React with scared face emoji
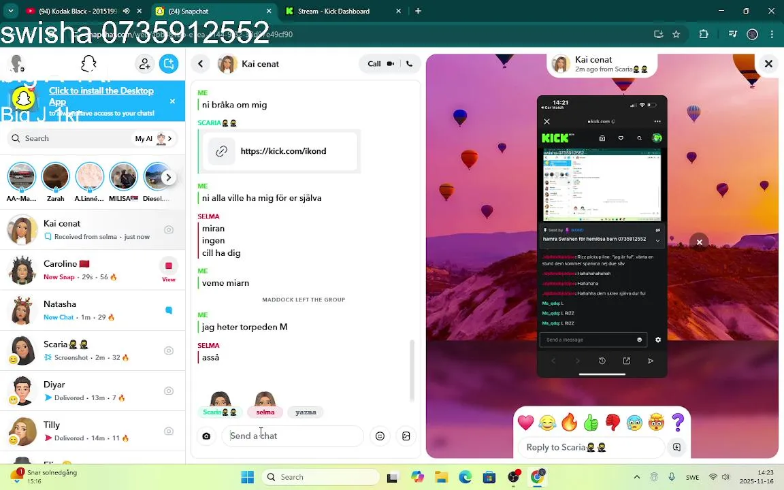The image size is (784, 490). coord(634,423)
